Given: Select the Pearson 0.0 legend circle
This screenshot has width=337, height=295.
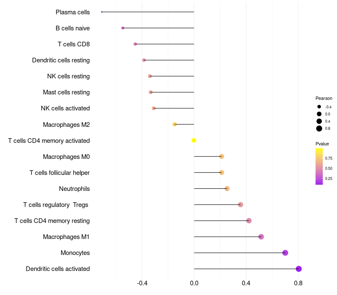Looking at the screenshot, I should pos(319,114).
